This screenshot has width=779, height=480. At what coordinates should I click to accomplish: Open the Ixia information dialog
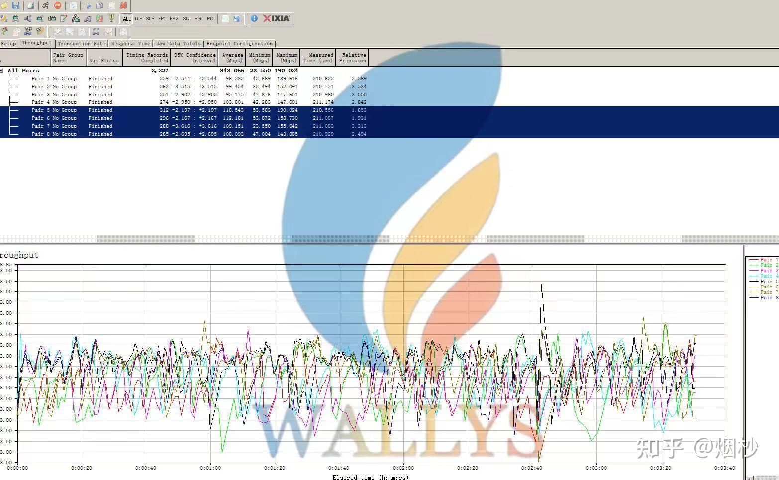coord(254,18)
